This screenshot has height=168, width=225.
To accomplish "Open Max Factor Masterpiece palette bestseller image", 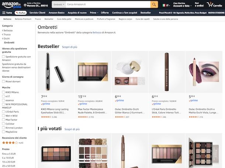I will click(93, 72).
